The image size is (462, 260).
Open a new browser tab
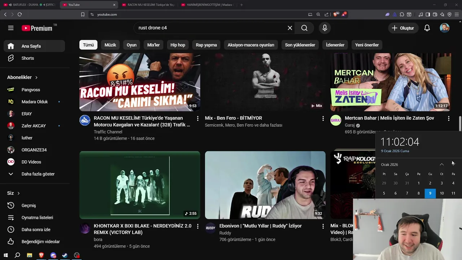[241, 5]
